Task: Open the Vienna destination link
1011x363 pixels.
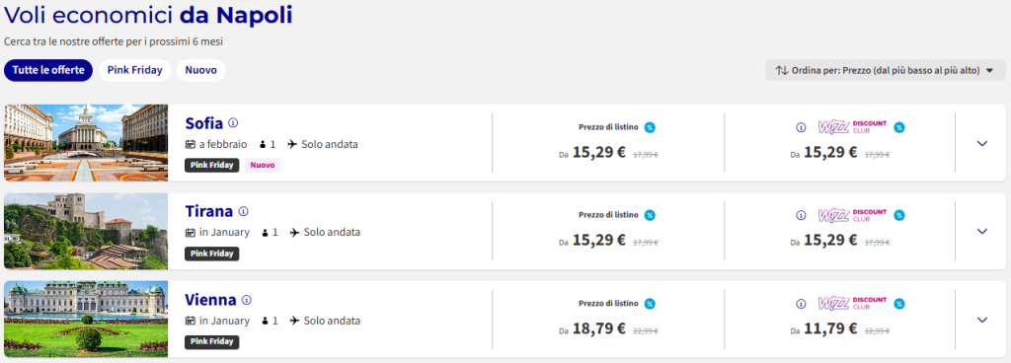Action: [x=210, y=300]
